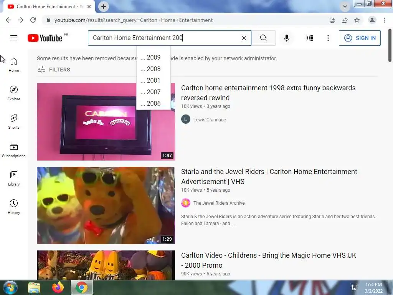
Task: Open a new browser tab
Action: click(x=104, y=7)
